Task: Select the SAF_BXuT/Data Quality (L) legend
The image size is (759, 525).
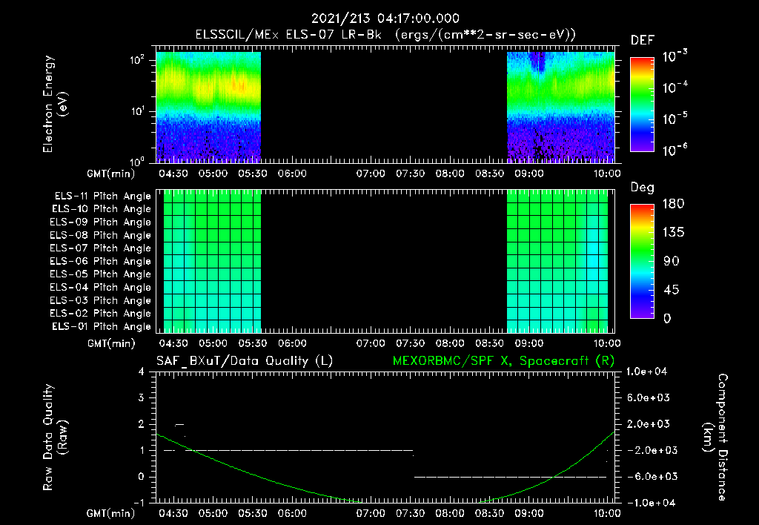Action: (x=245, y=361)
